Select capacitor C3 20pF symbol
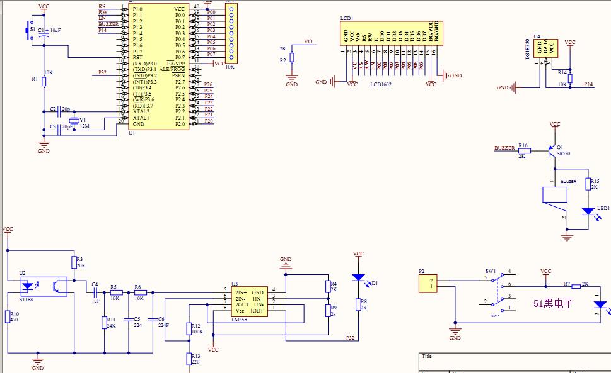The width and height of the screenshot is (611, 373). click(59, 130)
